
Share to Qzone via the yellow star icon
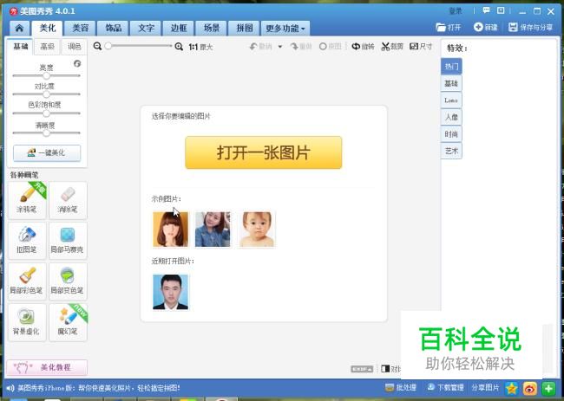click(x=511, y=388)
